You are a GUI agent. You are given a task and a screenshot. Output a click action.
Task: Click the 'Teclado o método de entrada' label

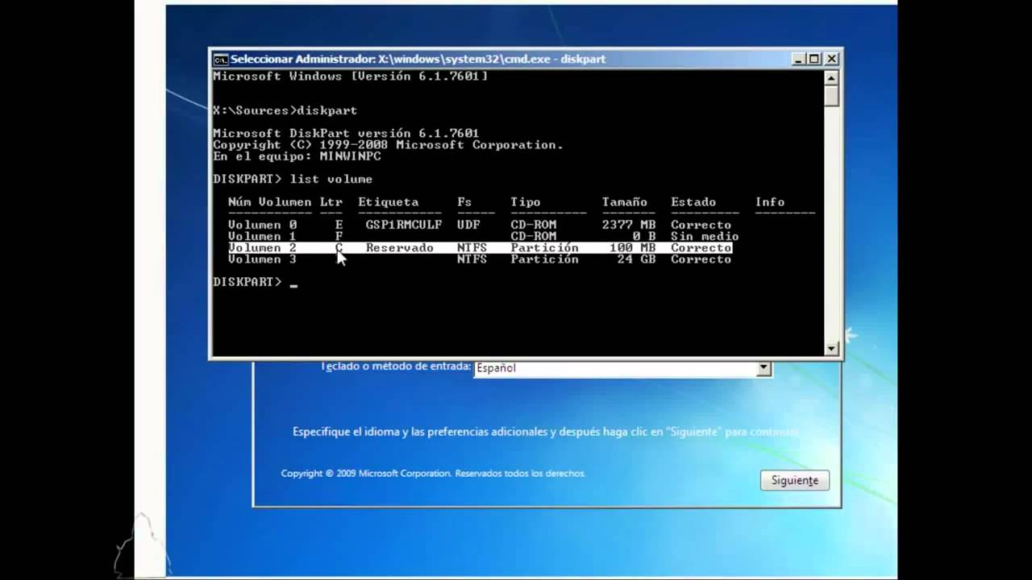(396, 367)
